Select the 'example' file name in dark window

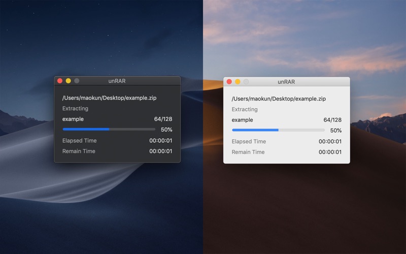[x=73, y=119]
